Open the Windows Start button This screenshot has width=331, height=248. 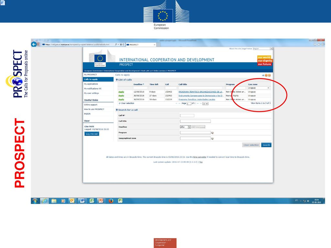click(35, 201)
